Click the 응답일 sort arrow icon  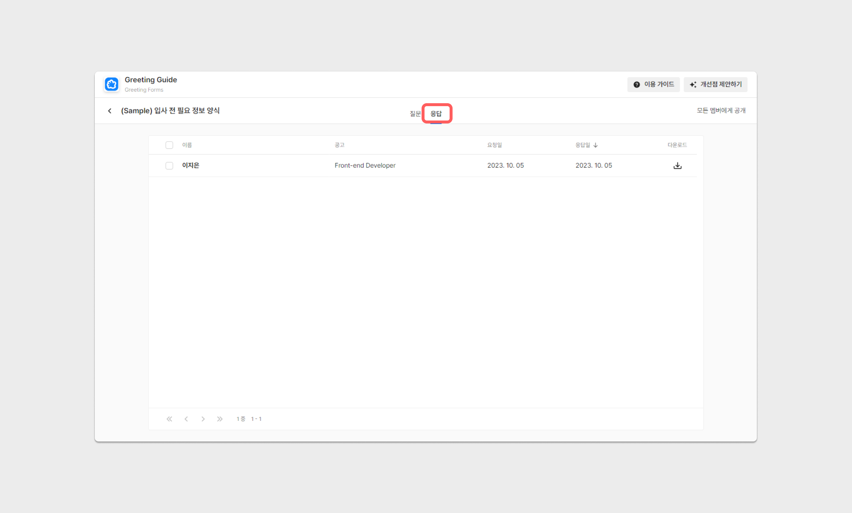[595, 145]
